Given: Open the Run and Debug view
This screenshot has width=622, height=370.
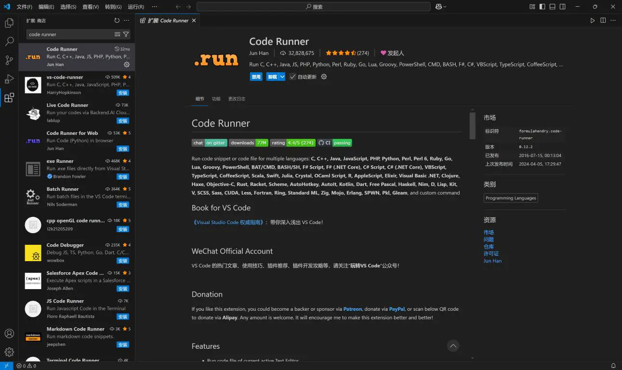Looking at the screenshot, I should pos(9,79).
